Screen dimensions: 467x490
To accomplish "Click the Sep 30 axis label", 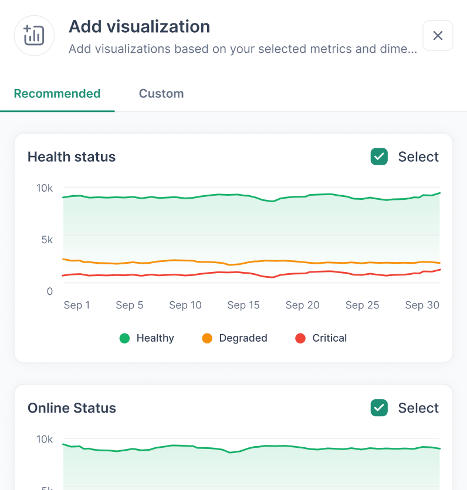I will coord(422,305).
